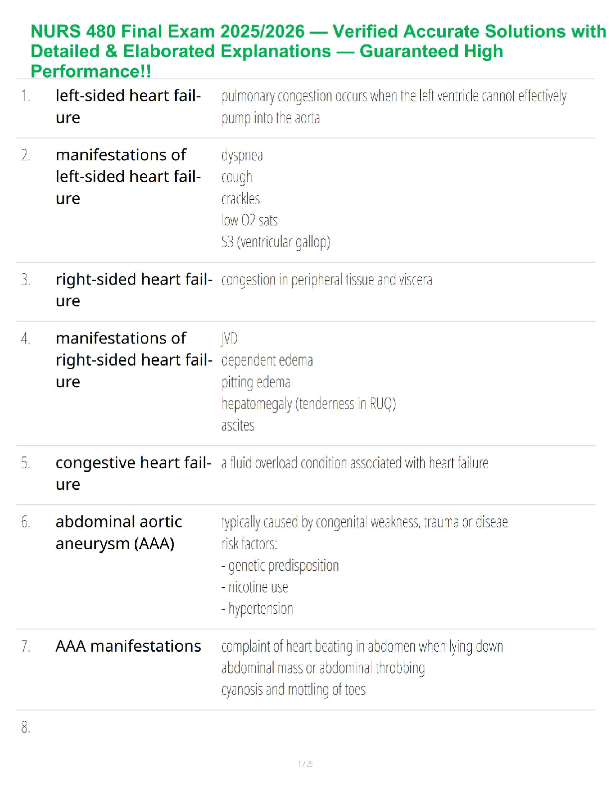Click the 'low O2 sats' line
Image resolution: width=611 pixels, height=791 pixels.
pos(249,220)
